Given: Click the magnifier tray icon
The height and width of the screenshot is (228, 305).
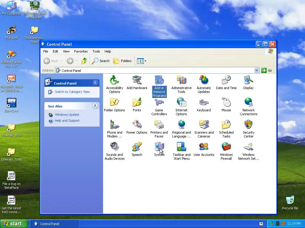Looking at the screenshot, I should click(283, 224).
